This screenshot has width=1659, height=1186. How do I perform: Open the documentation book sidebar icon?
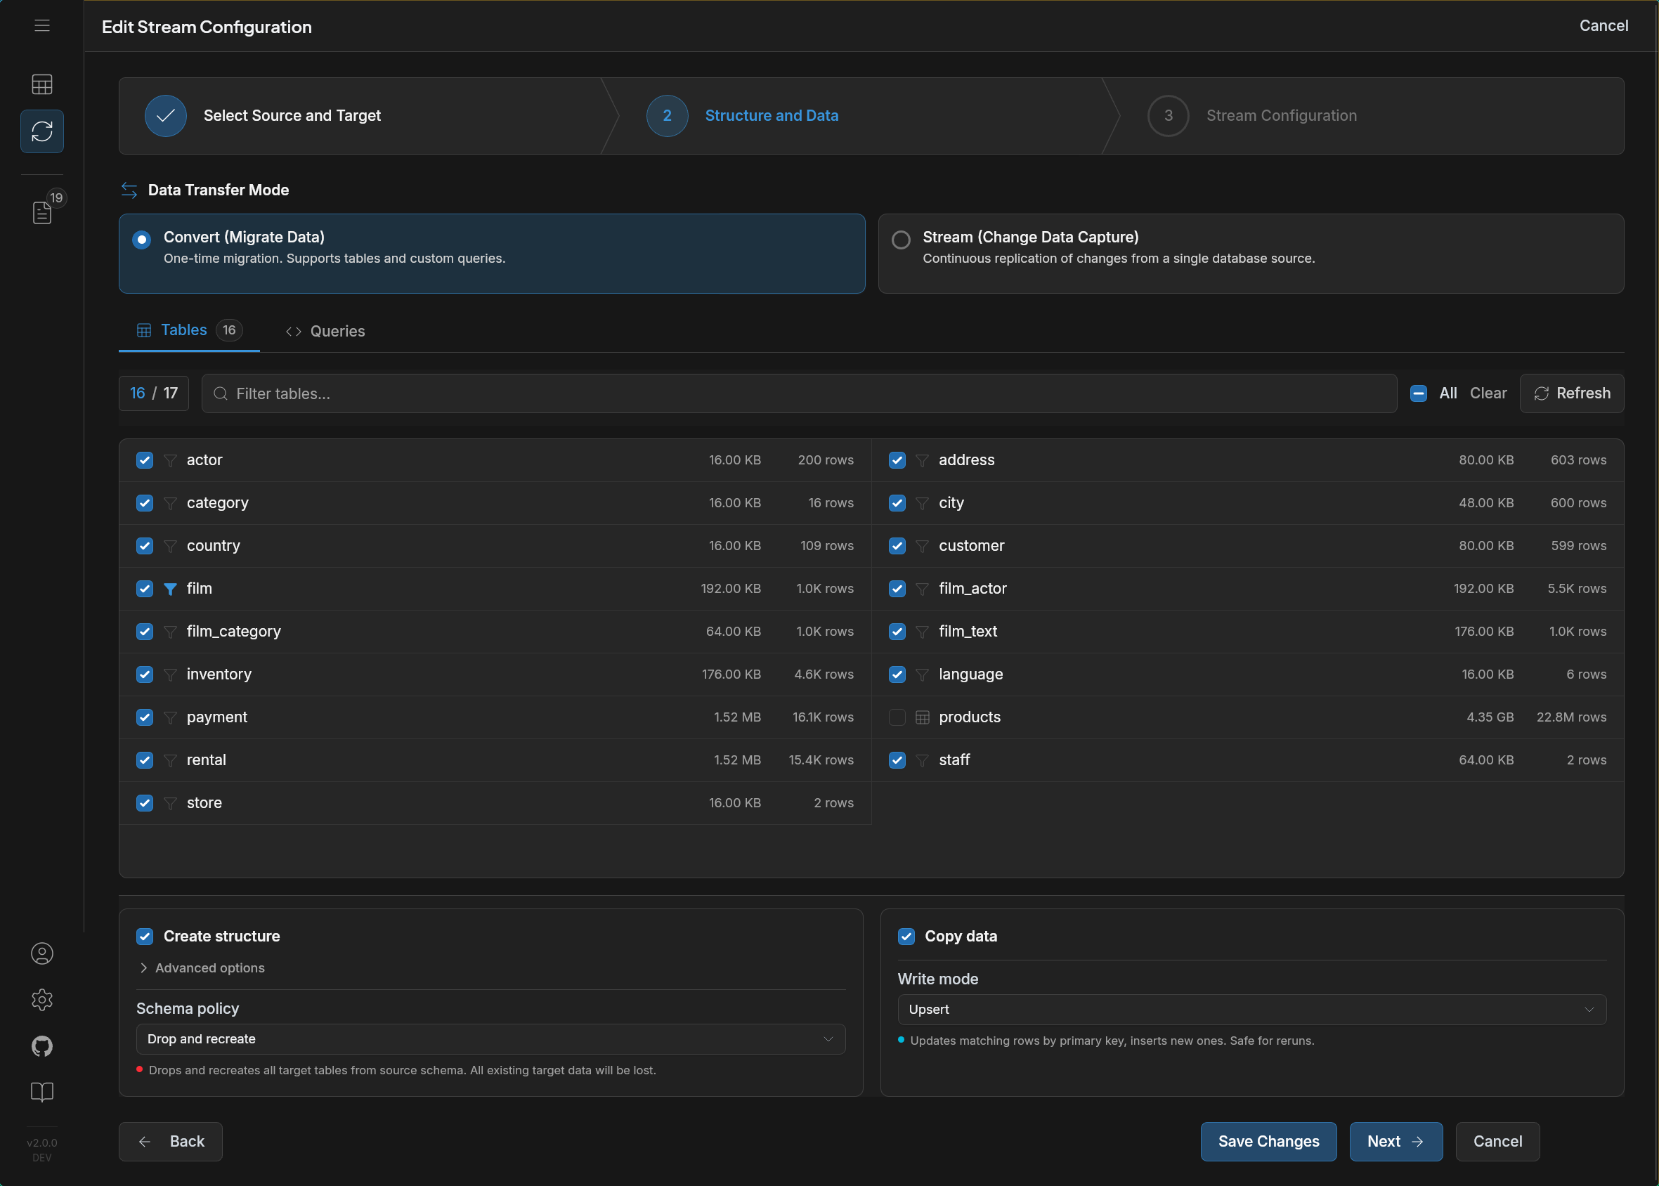[41, 1092]
